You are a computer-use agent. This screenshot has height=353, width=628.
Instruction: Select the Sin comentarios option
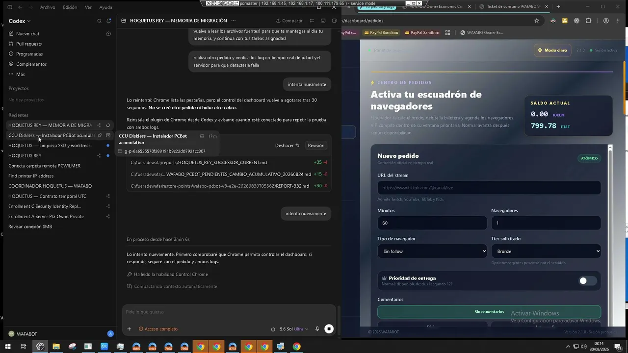point(489,312)
